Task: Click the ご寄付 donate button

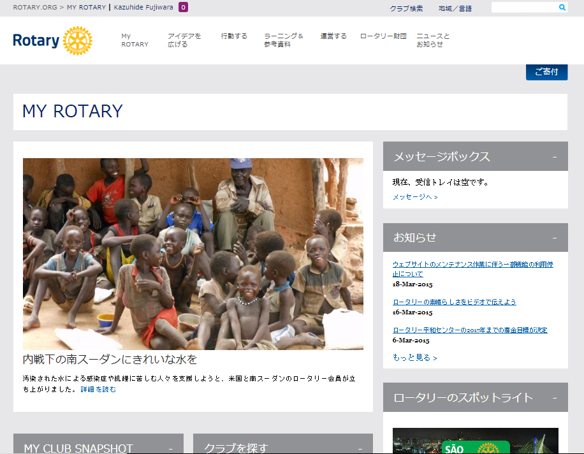Action: [x=546, y=72]
